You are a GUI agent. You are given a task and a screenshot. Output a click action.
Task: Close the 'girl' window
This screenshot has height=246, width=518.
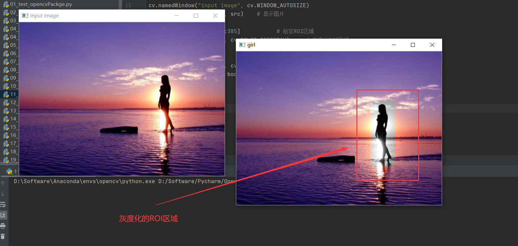click(432, 45)
